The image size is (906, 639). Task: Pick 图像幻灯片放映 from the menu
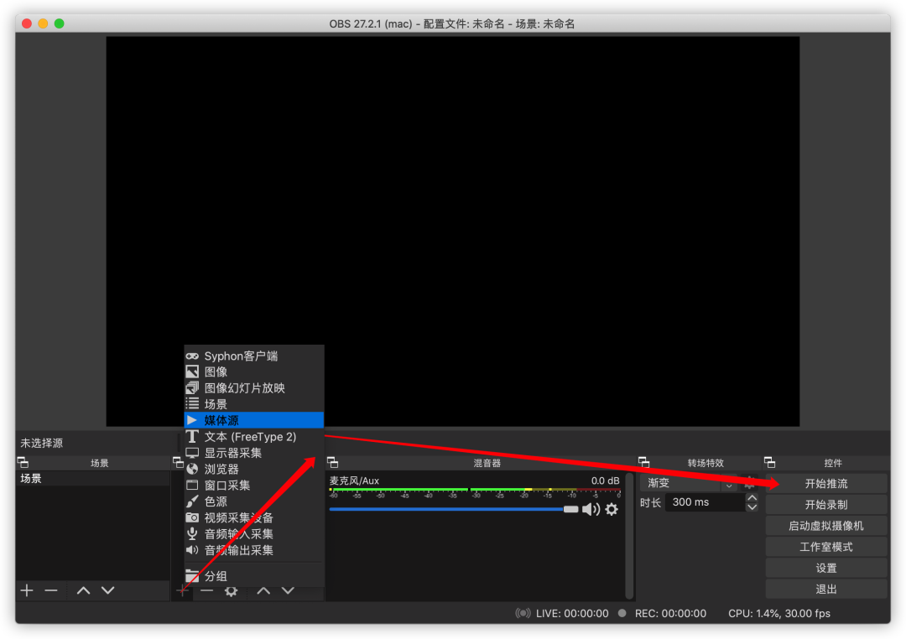click(x=253, y=388)
